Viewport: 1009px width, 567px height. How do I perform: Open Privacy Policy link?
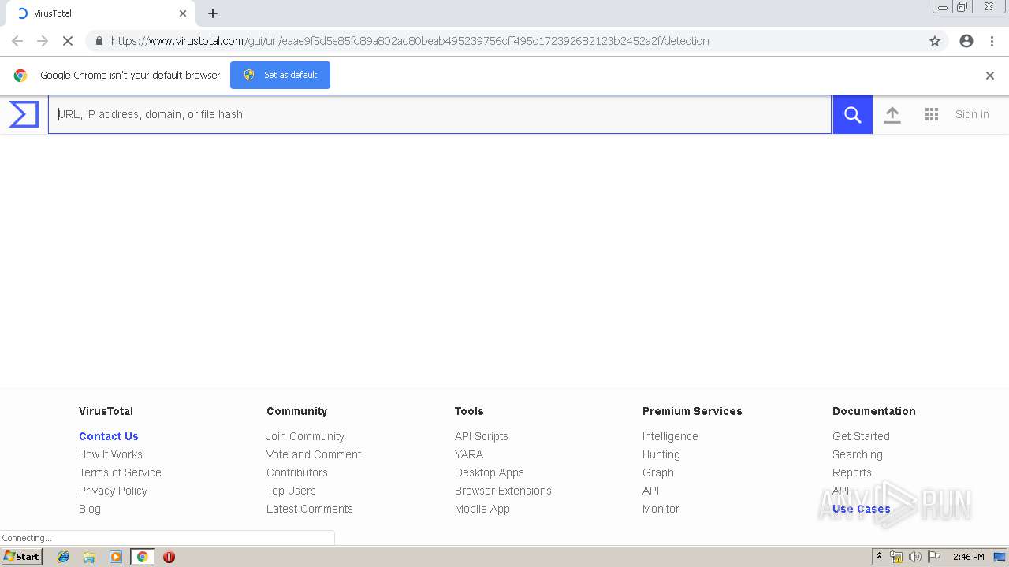pos(113,491)
